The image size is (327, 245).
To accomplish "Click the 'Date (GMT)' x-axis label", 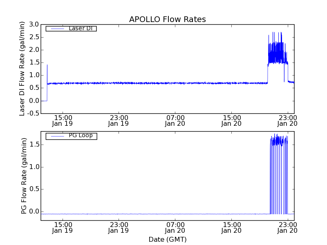I will tap(168, 239).
